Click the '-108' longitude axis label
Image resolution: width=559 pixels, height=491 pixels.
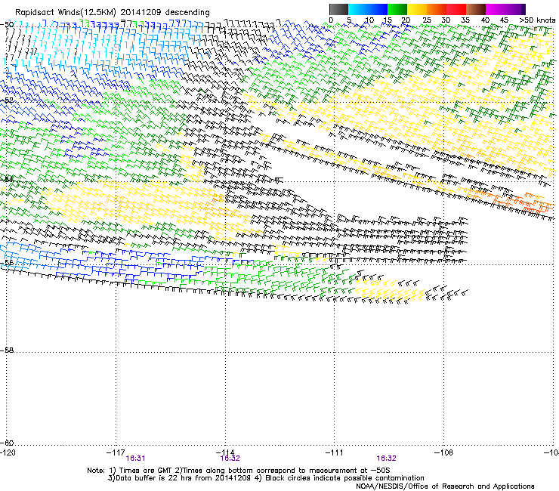tap(444, 452)
